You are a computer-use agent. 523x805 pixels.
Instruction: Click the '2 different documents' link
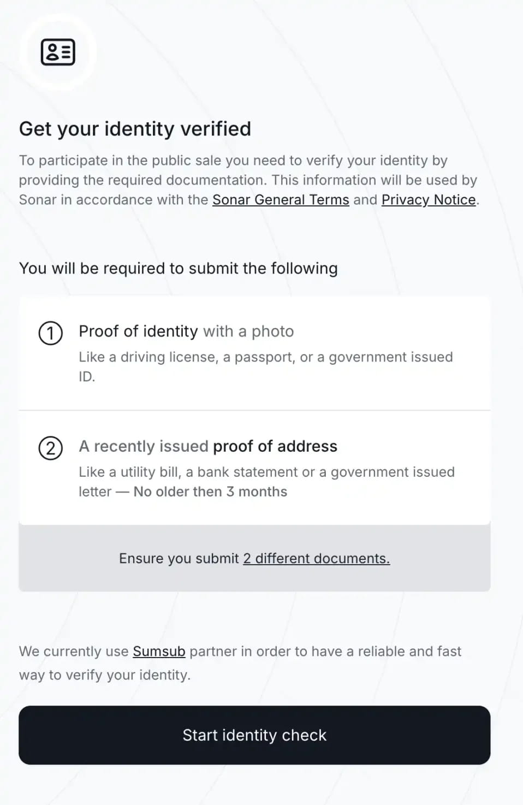tap(317, 558)
